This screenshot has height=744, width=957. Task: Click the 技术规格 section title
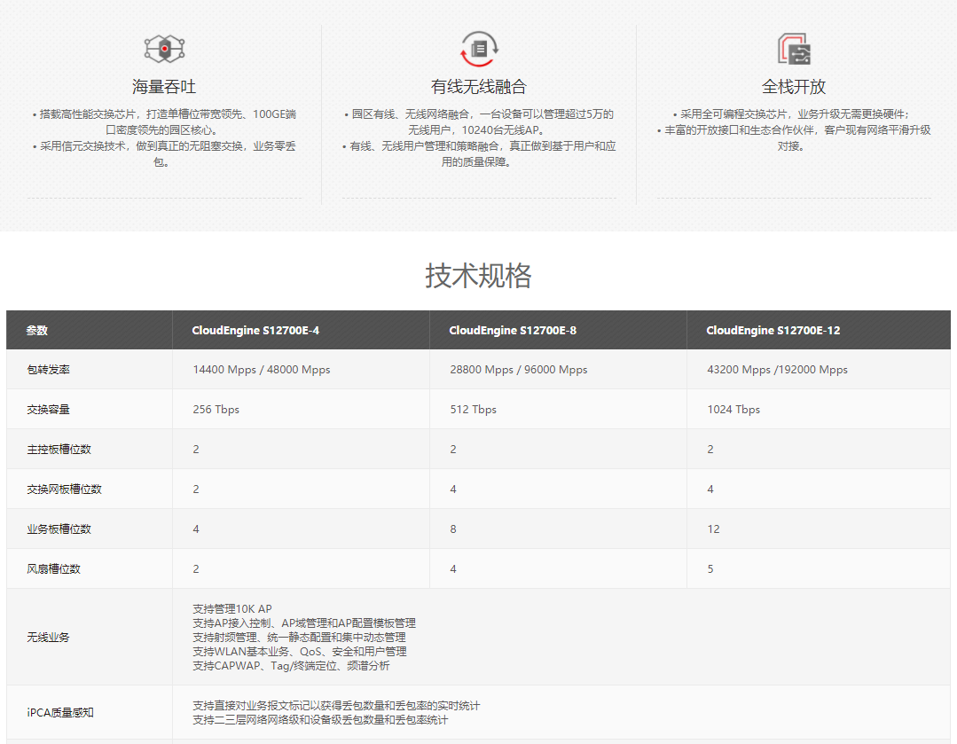coord(479,275)
